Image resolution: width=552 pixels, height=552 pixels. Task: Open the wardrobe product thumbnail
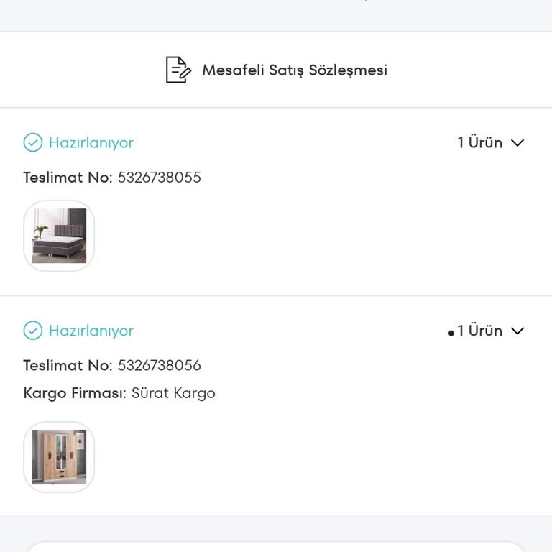pyautogui.click(x=59, y=457)
